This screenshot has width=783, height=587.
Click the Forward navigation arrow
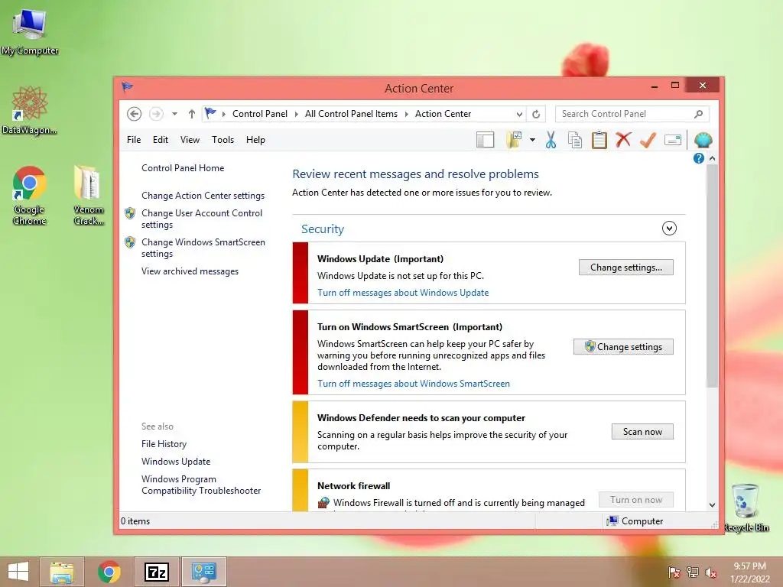(156, 114)
